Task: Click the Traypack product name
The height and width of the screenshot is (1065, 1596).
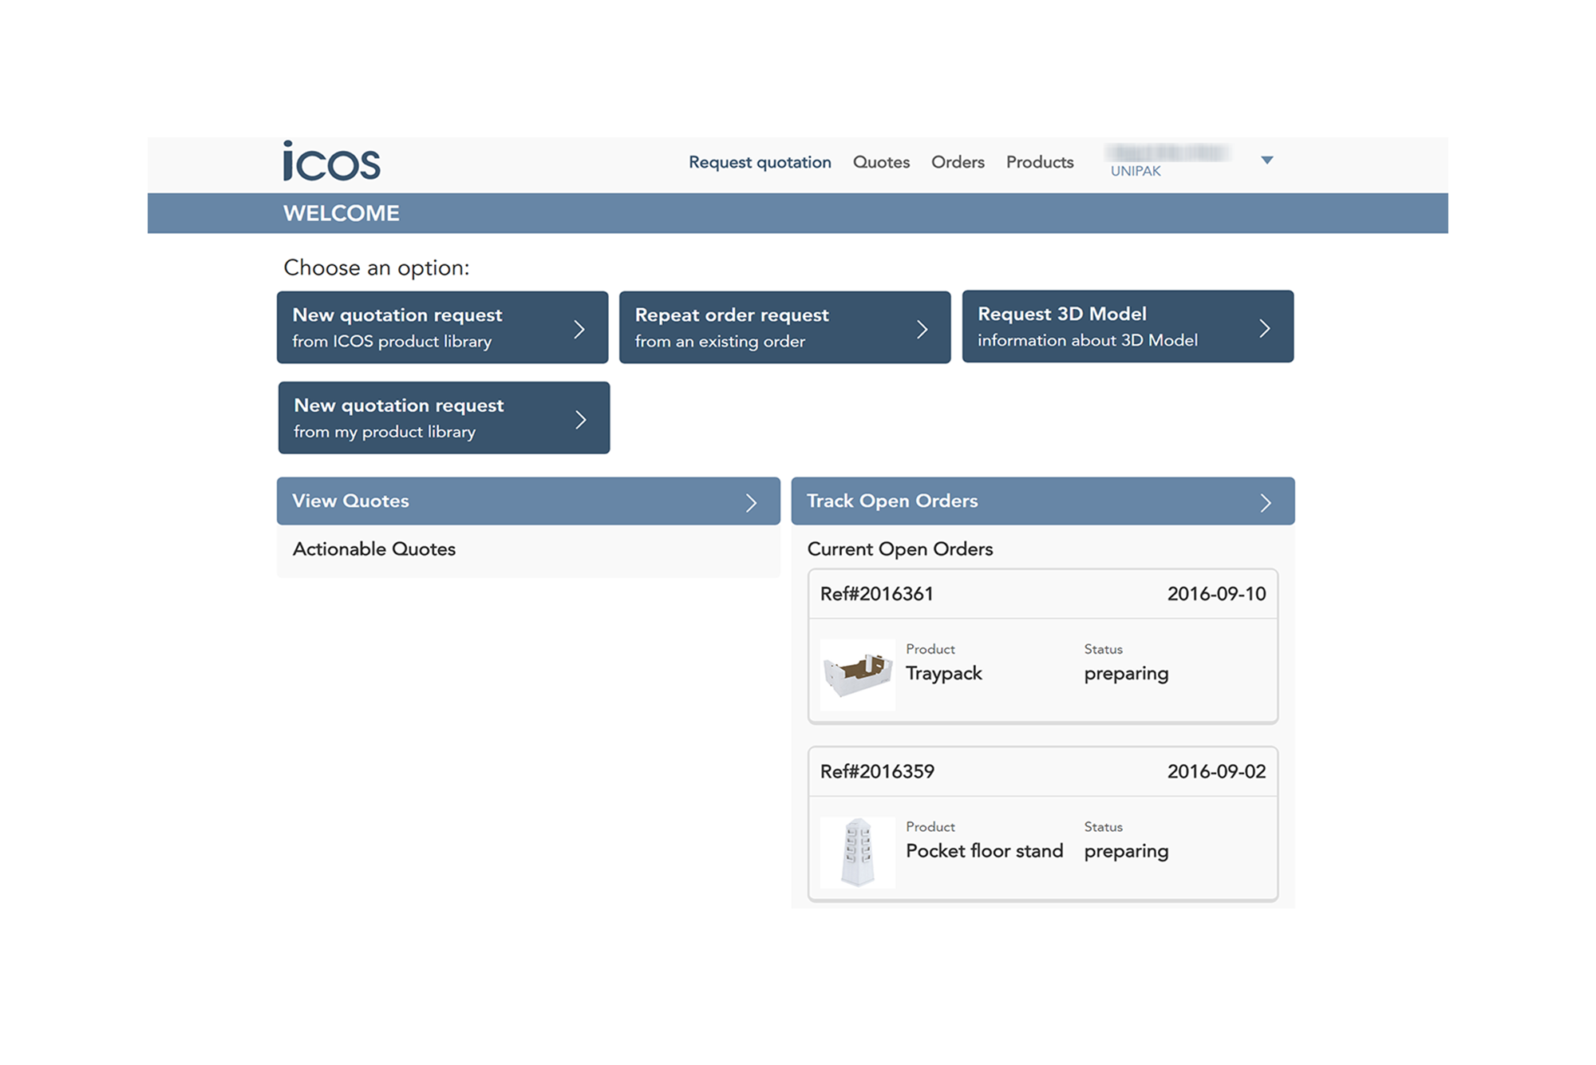Action: (944, 674)
